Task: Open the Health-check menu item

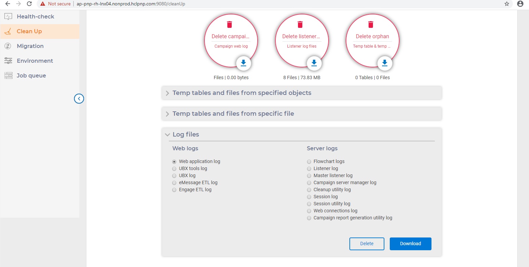Action: (x=40, y=16)
